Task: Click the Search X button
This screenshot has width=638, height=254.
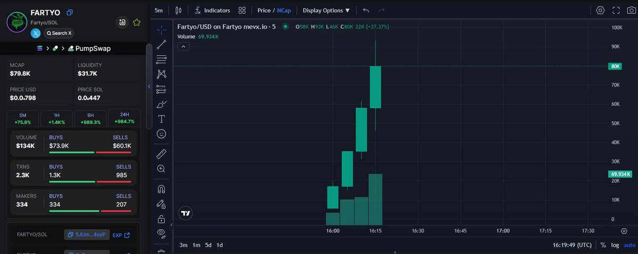Action: tap(58, 33)
